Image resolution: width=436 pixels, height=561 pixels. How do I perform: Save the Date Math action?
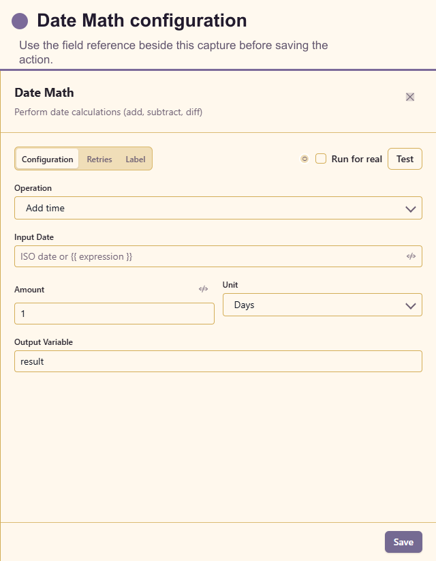pos(403,542)
